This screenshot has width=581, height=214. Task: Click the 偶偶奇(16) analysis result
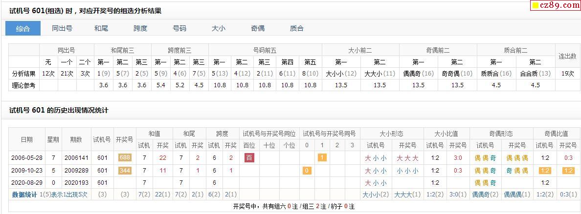(419, 74)
